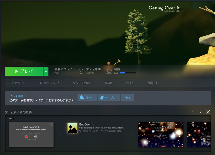Screen dimensions: 215x155
Task: Click the 実績 1/3 text
Action: pyautogui.click(x=117, y=71)
